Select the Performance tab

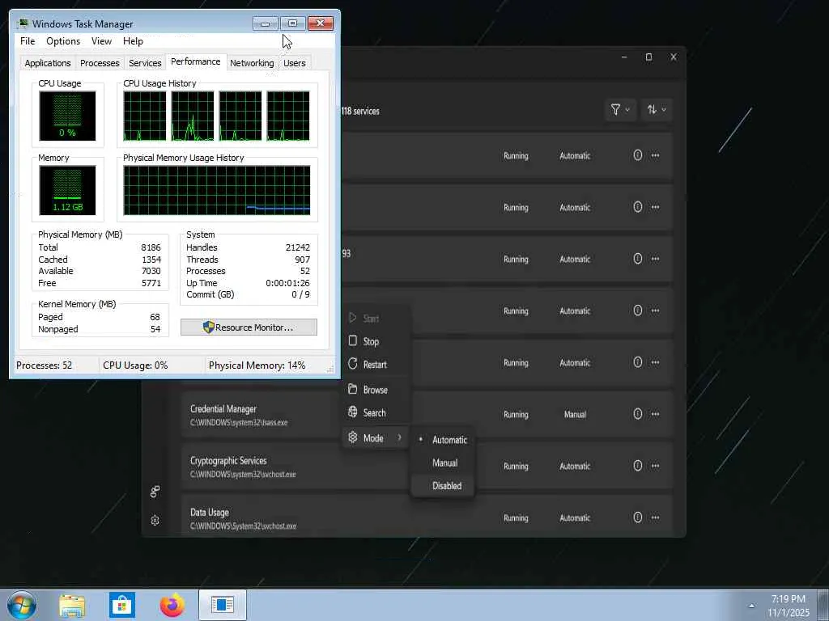tap(196, 61)
